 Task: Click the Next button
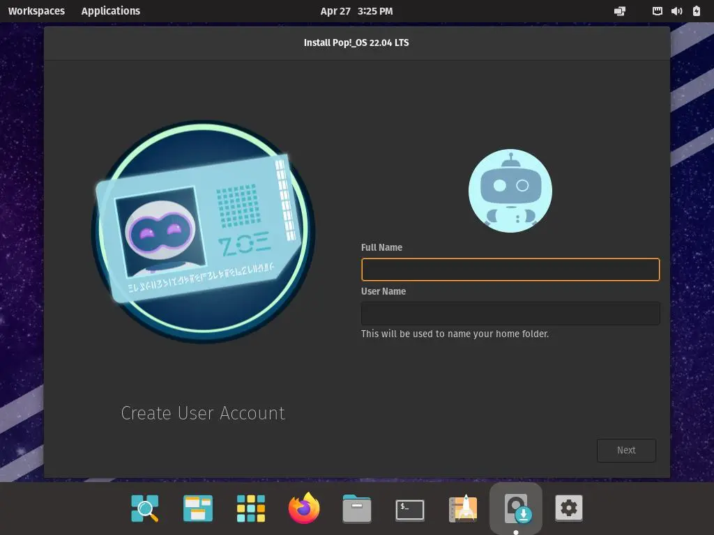(x=626, y=450)
